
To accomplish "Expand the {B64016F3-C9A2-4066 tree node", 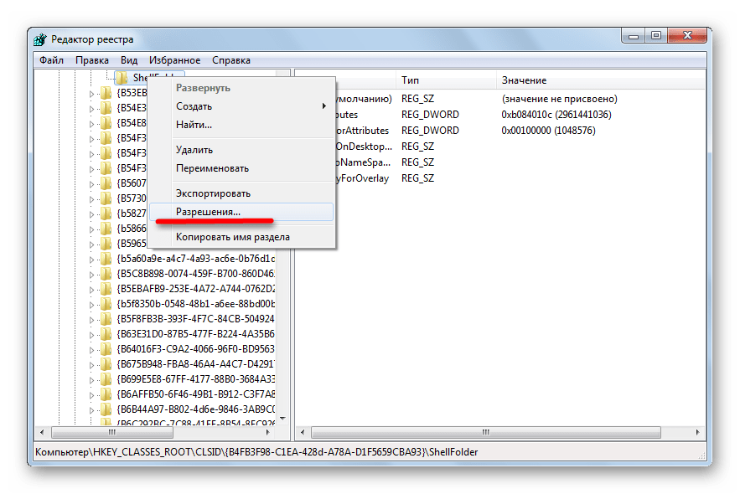I will pyautogui.click(x=92, y=349).
